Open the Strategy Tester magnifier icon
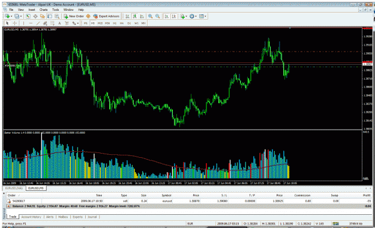This screenshot has height=228, width=375. click(x=57, y=16)
